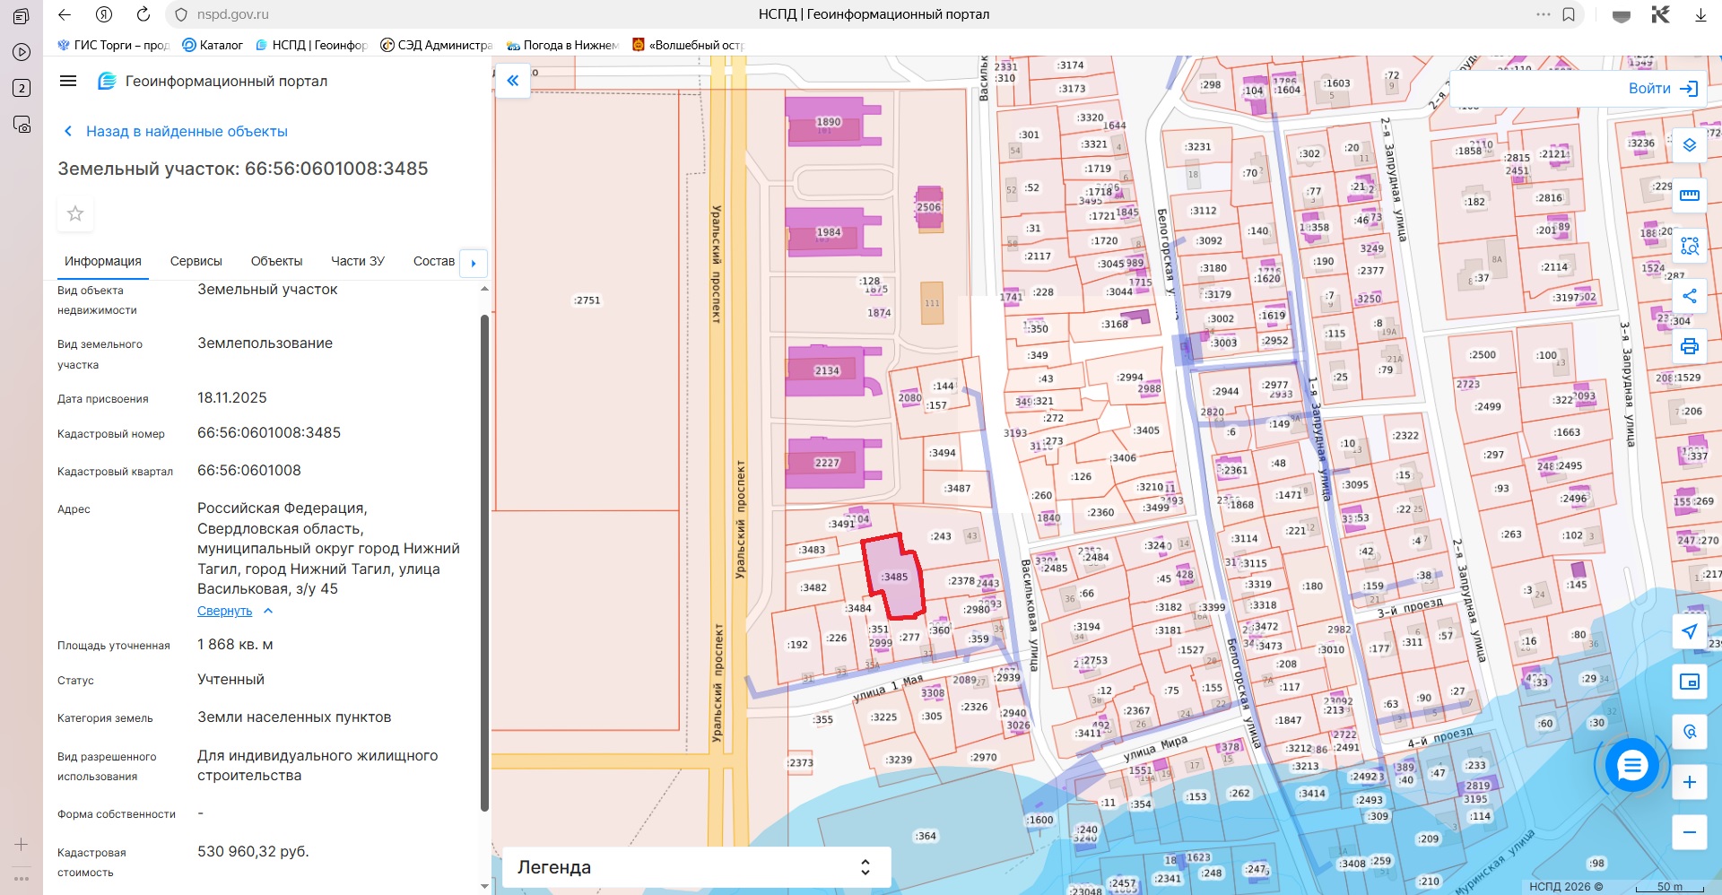Click the Войти login button

[1662, 88]
